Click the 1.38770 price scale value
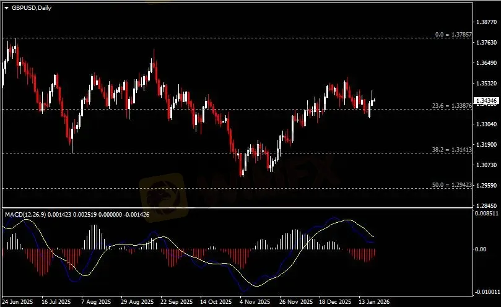The width and height of the screenshot is (501, 307). [x=486, y=22]
